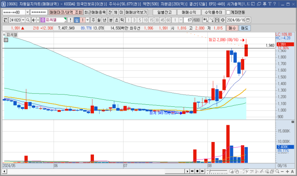This screenshot has height=176, width=297.
Task: Select the 틱 tick period toggle
Action: point(122,20)
